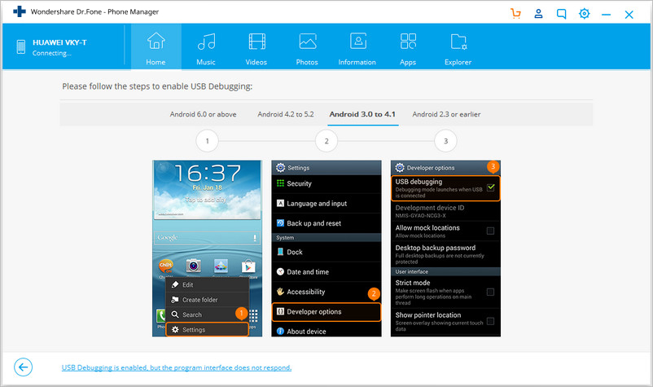Image resolution: width=653 pixels, height=387 pixels.
Task: Open the feedback chat icon
Action: pyautogui.click(x=561, y=14)
